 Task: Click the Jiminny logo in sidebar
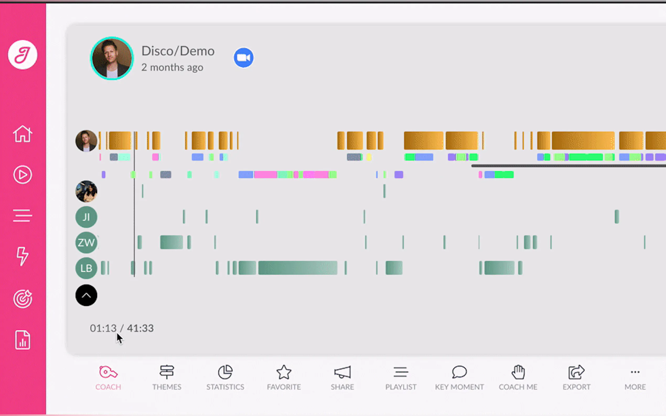(x=23, y=54)
